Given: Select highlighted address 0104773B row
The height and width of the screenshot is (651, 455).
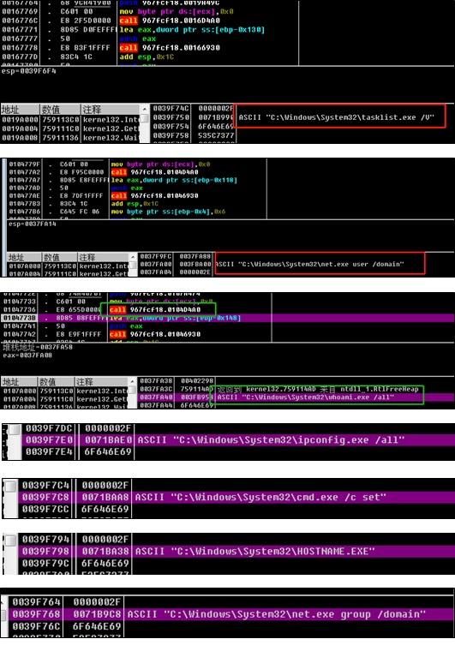Looking at the screenshot, I should 228,318.
